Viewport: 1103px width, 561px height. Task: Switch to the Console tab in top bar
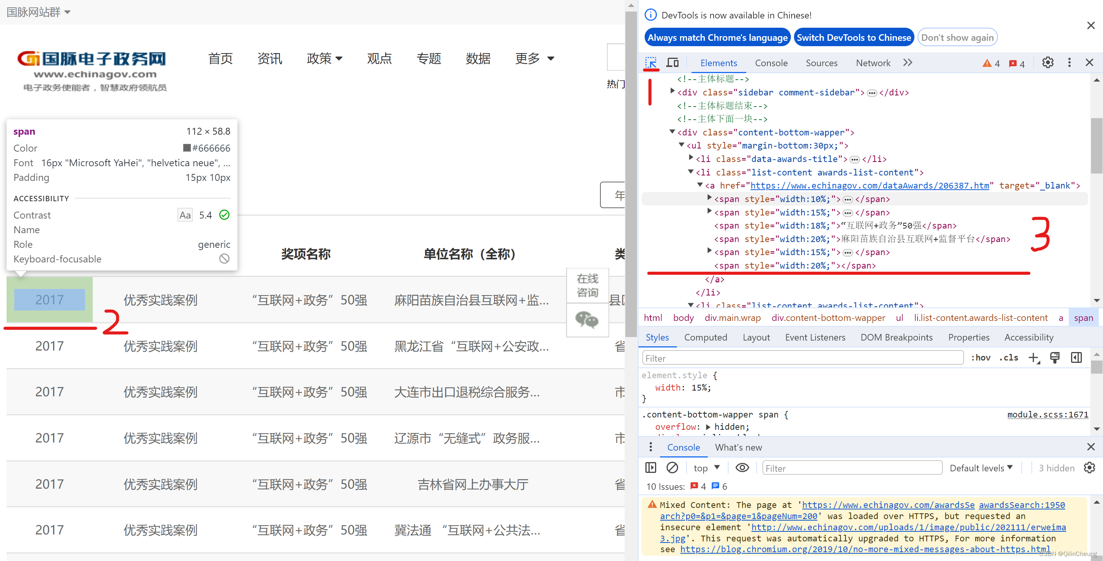point(771,63)
